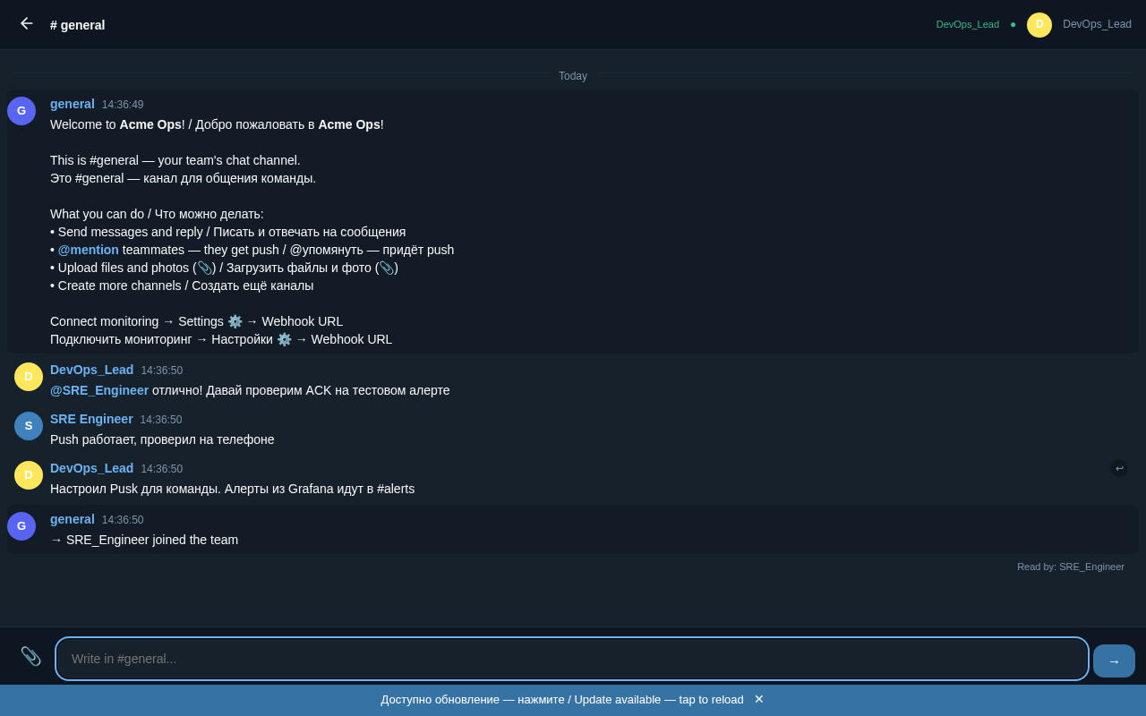The width and height of the screenshot is (1146, 716).
Task: Open SRE Engineer sender name
Action: click(x=91, y=419)
